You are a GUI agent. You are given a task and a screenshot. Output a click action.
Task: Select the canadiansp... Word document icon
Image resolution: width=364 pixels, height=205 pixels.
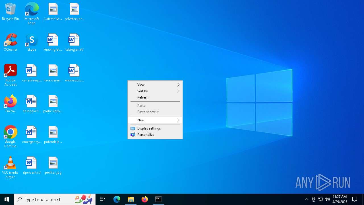(x=32, y=73)
